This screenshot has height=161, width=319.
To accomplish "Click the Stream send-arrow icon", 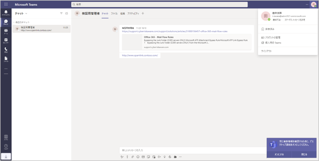I will (x=159, y=157).
